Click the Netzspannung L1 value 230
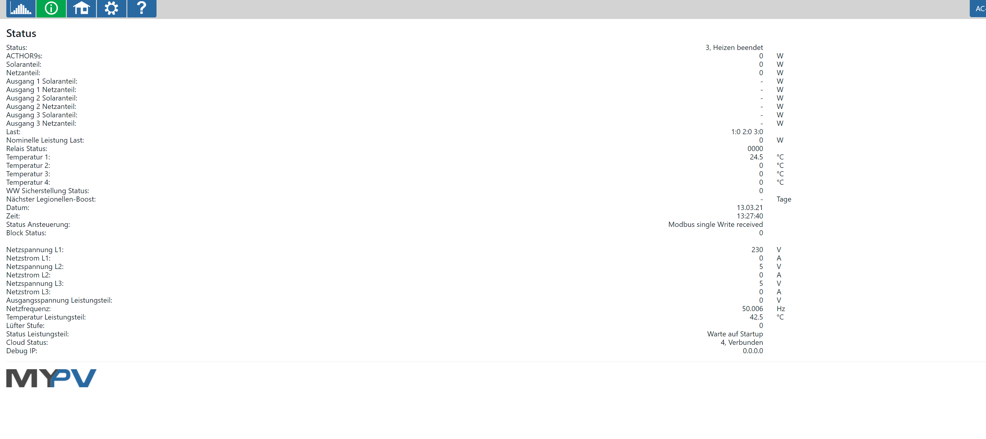 (x=757, y=249)
